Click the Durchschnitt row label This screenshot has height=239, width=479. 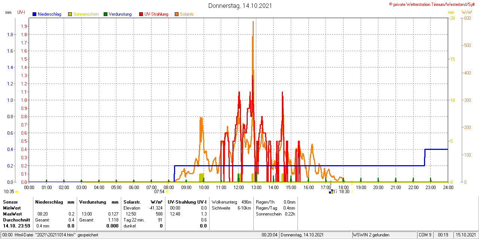point(16,220)
